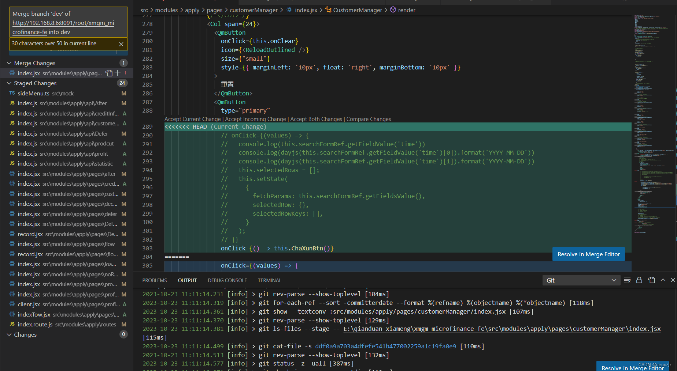Open the Git output channel dropdown
Screen dimensions: 677x371
pos(581,280)
